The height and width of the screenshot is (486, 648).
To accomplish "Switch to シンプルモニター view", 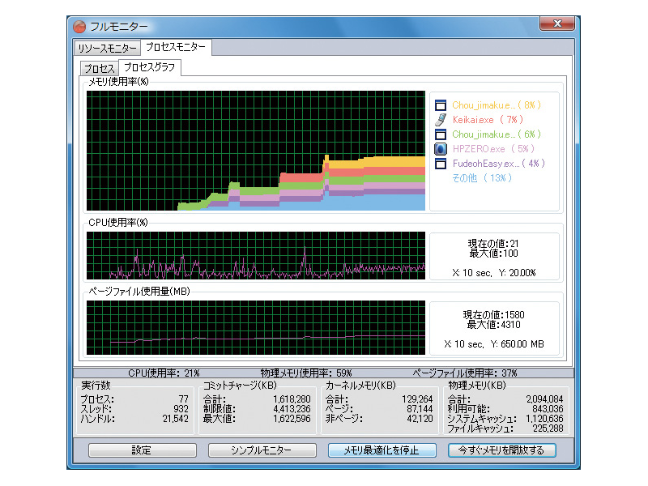I will pyautogui.click(x=261, y=450).
